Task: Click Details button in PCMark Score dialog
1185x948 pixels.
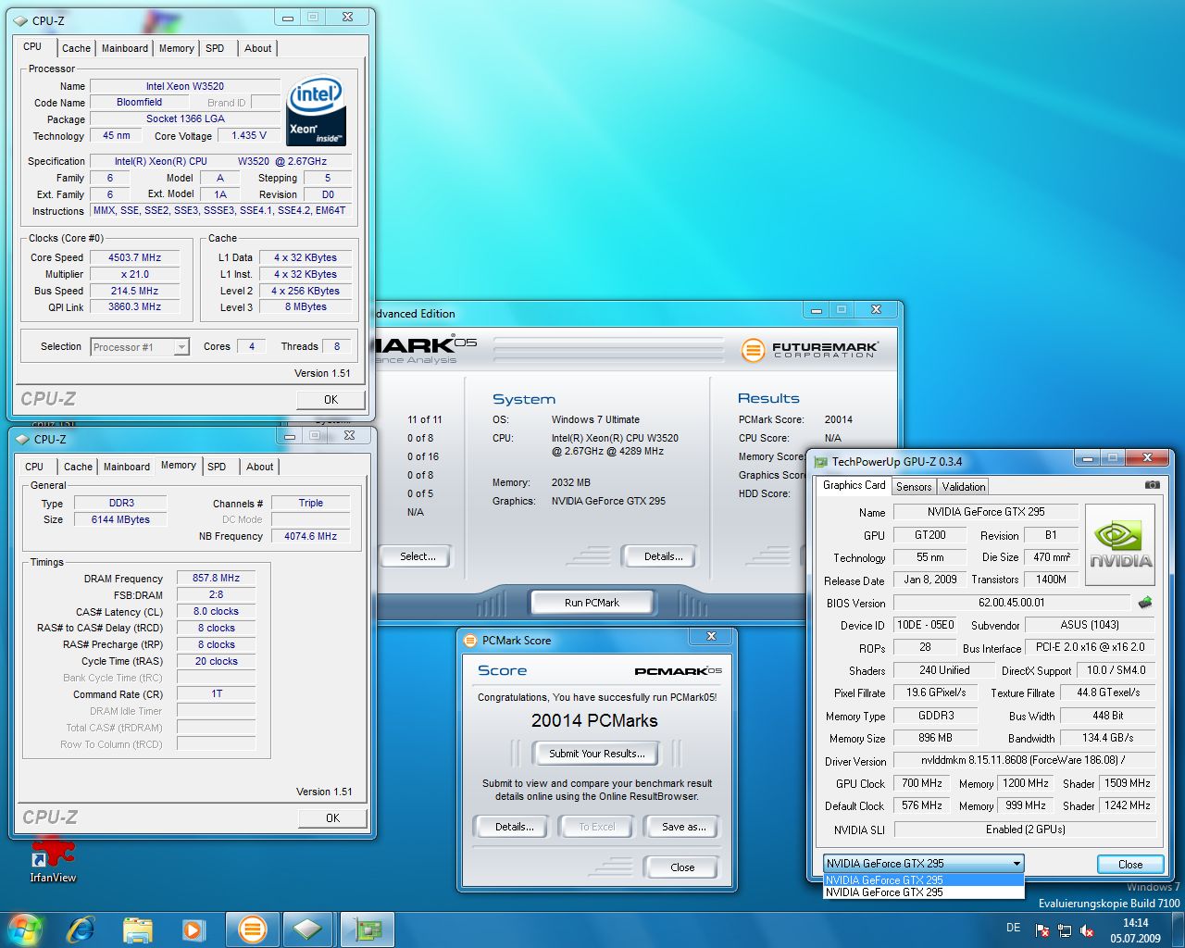Action: click(514, 827)
